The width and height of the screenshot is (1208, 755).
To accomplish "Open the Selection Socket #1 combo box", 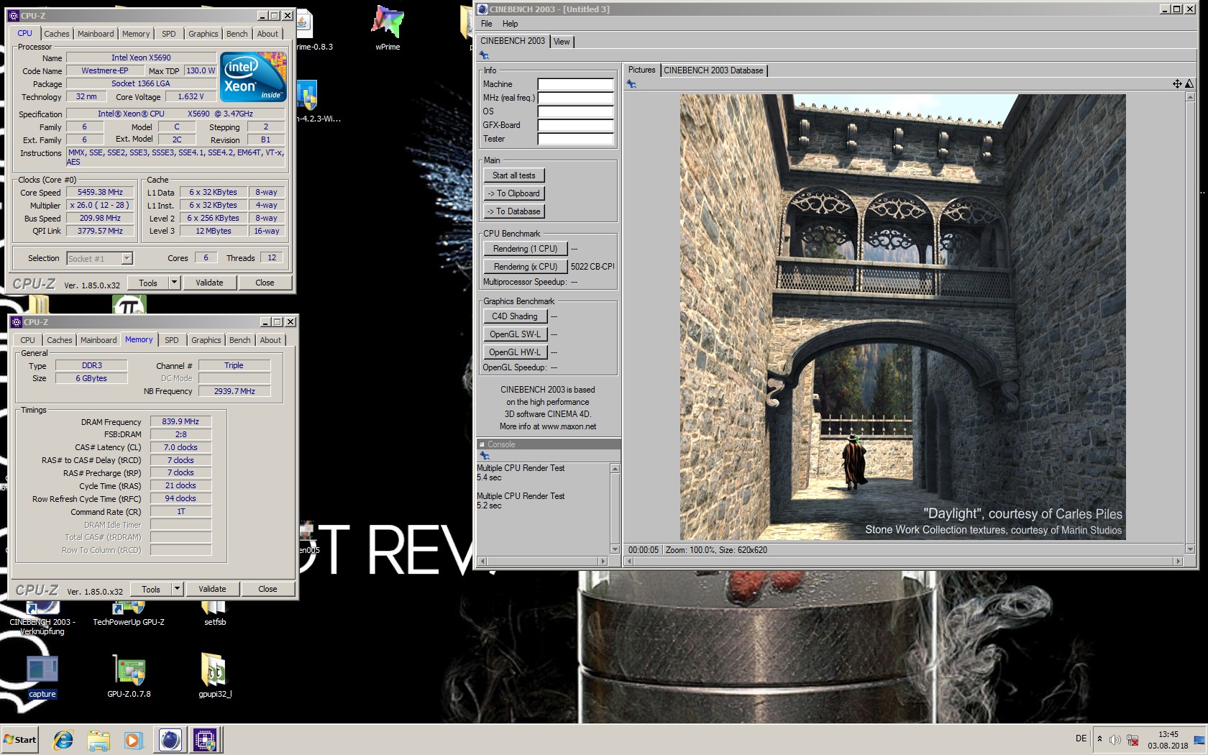I will coord(99,259).
